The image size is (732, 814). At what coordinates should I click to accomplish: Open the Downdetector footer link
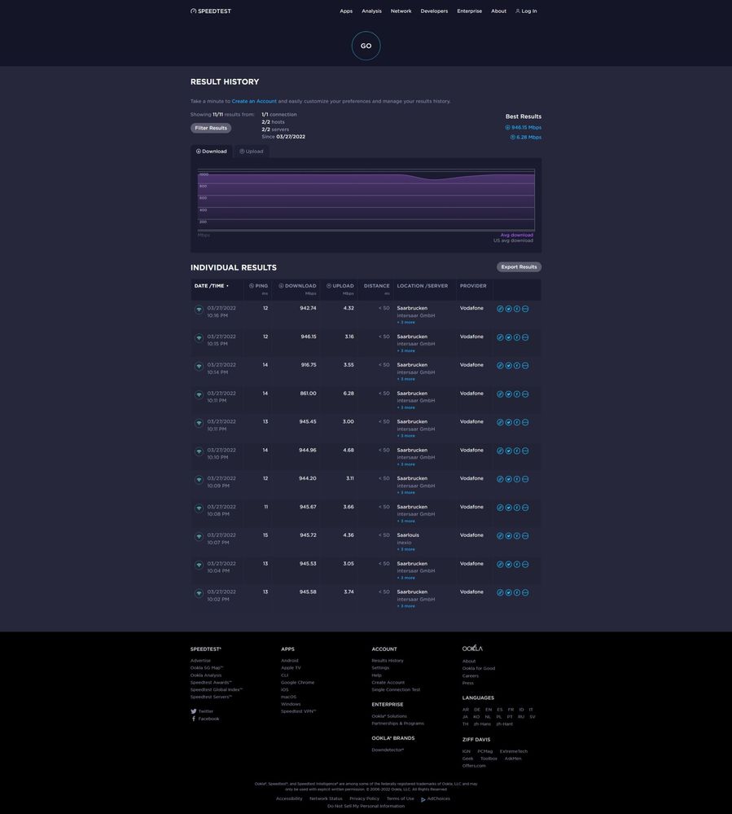click(x=388, y=750)
